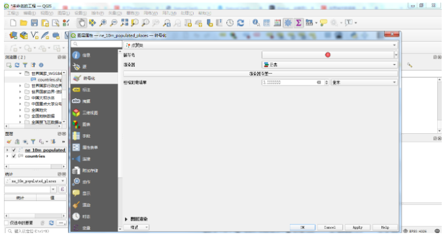Open the Plugins menu

click(x=98, y=13)
